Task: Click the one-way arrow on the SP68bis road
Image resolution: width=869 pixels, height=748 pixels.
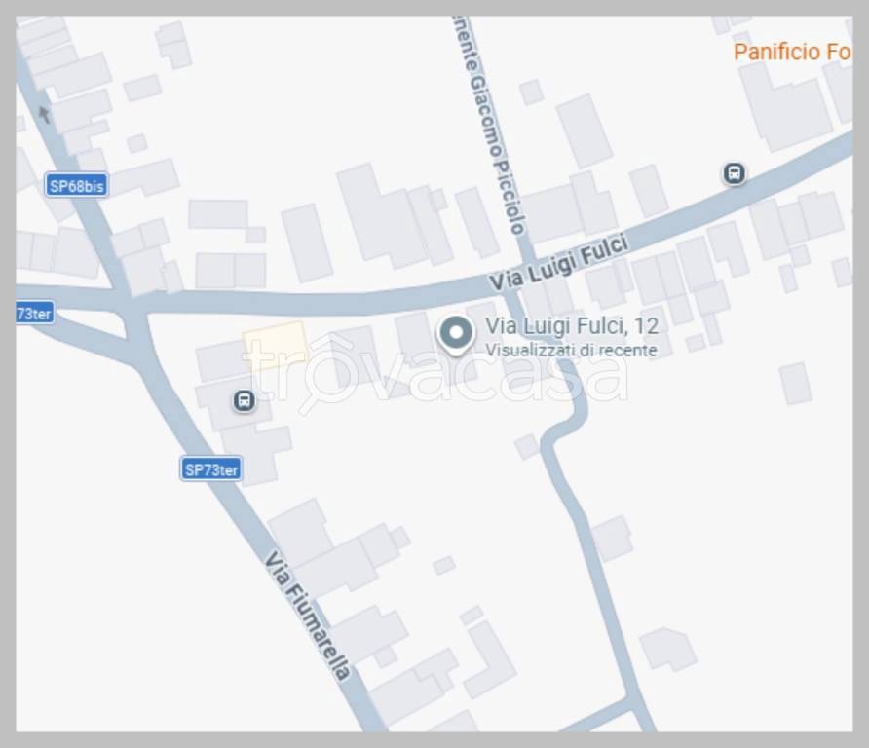Action: point(45,114)
